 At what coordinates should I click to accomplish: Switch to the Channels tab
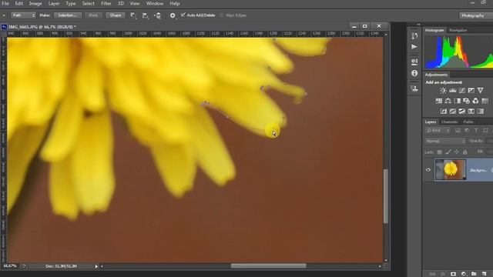point(449,122)
